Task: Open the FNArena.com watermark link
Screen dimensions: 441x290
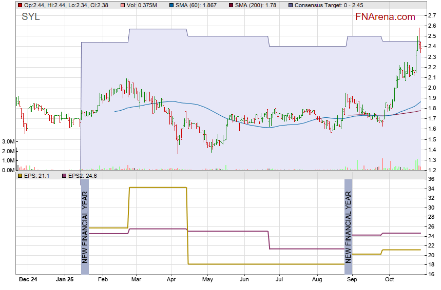Action: [x=385, y=17]
